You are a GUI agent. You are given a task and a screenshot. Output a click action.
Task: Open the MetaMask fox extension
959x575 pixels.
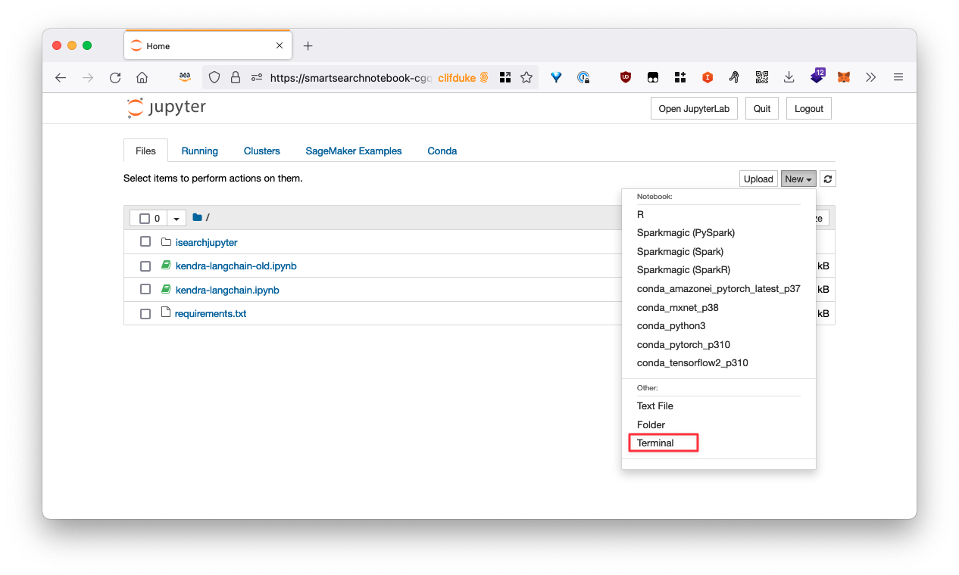(843, 77)
